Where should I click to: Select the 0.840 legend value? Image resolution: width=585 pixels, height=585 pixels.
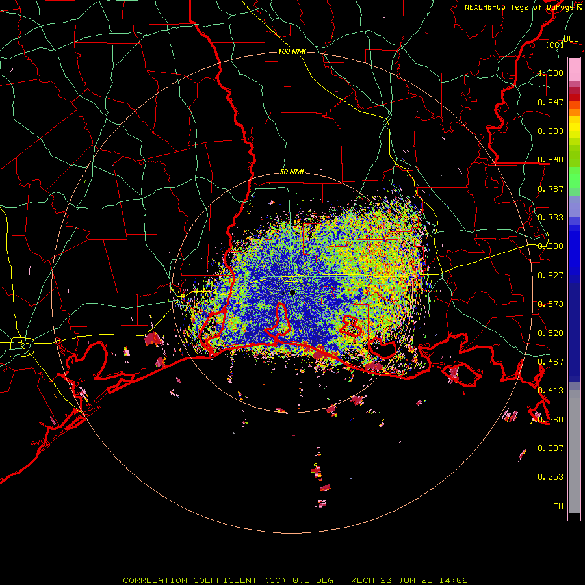tap(551, 160)
